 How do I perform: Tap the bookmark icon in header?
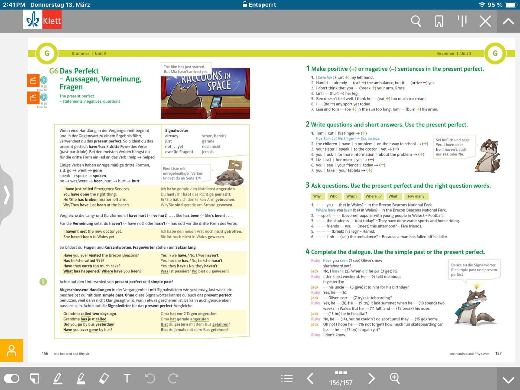click(439, 21)
